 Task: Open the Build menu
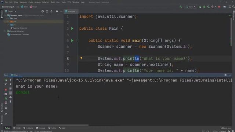coord(53,2)
